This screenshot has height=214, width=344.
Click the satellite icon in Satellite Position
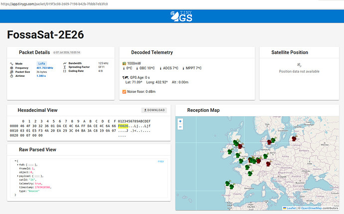299,65
